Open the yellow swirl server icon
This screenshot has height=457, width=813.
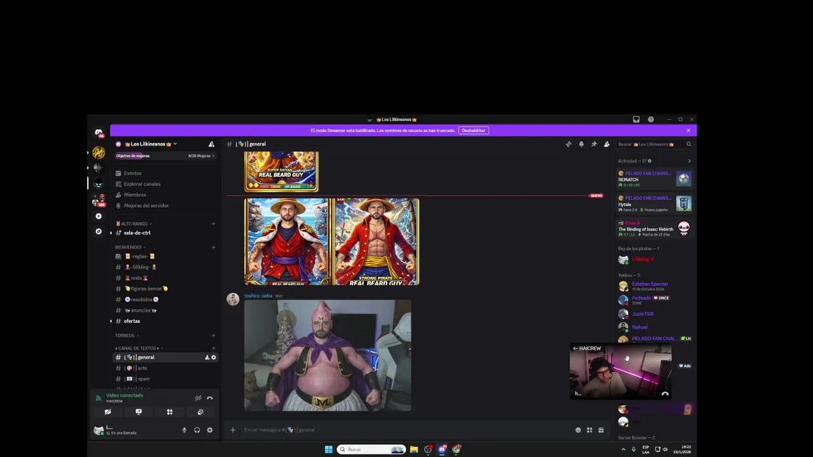pyautogui.click(x=98, y=152)
